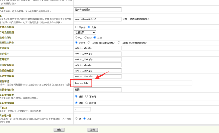Click the 会员修改程序 article_edit.php field
Viewport: 219px width, 133px height.
point(97,71)
